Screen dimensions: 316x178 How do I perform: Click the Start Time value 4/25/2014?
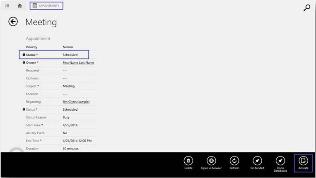[70, 125]
